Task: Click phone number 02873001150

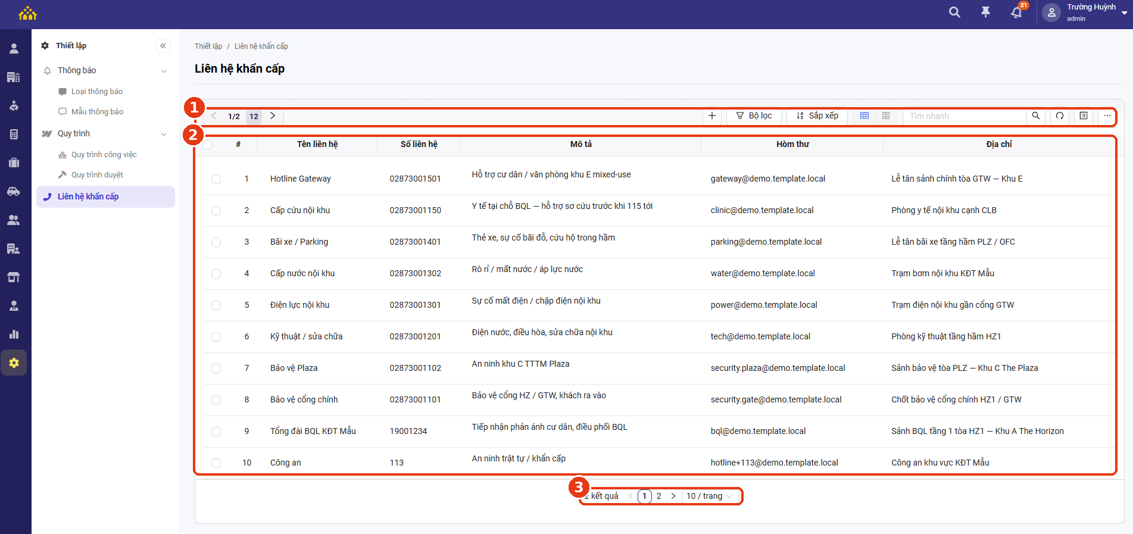Action: click(x=416, y=210)
